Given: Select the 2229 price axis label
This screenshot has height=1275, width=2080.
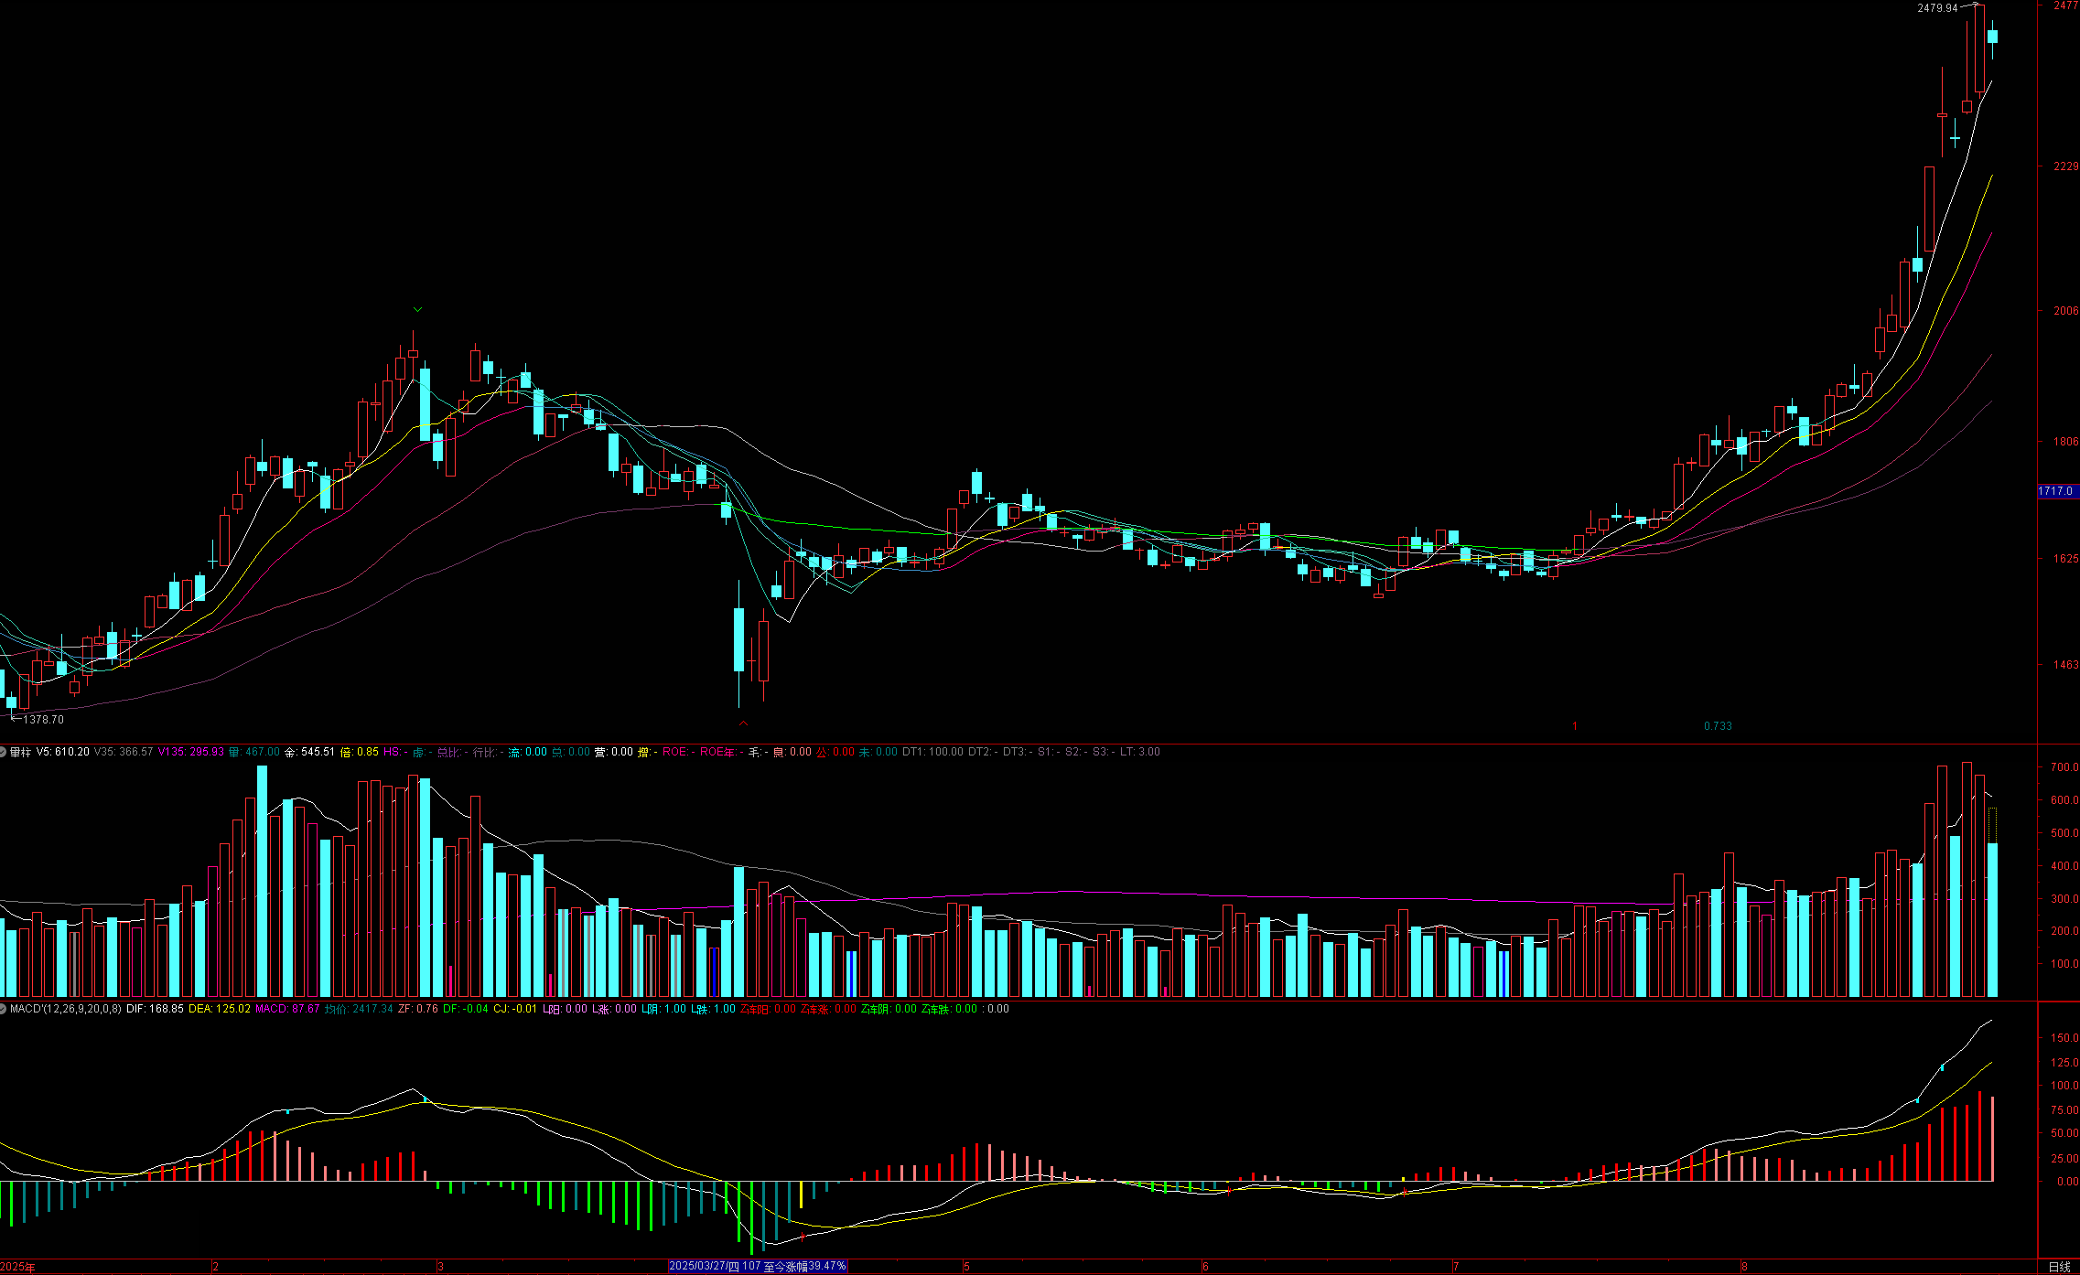Looking at the screenshot, I should point(2065,166).
